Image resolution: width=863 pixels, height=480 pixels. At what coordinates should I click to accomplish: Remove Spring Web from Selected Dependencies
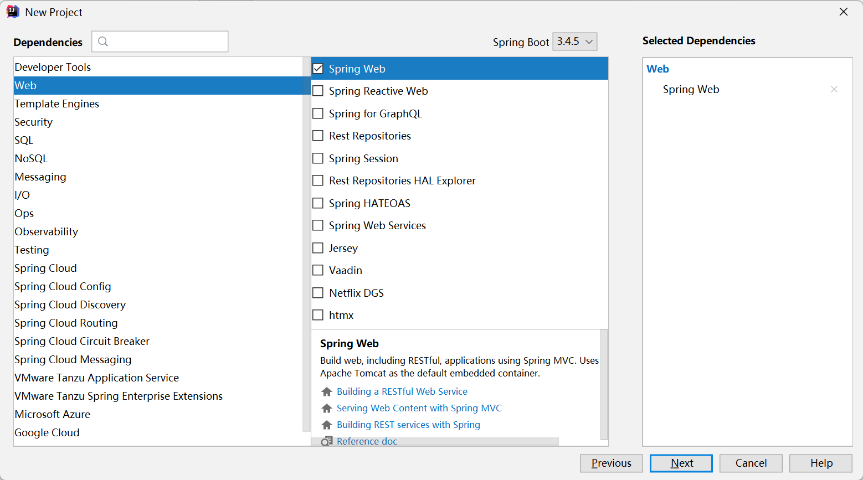(x=834, y=89)
